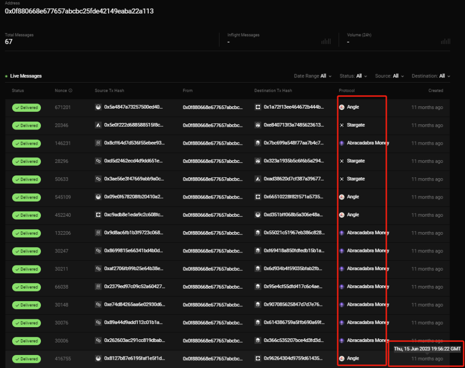Click the Delivered badge for nonce 452240

(27, 215)
